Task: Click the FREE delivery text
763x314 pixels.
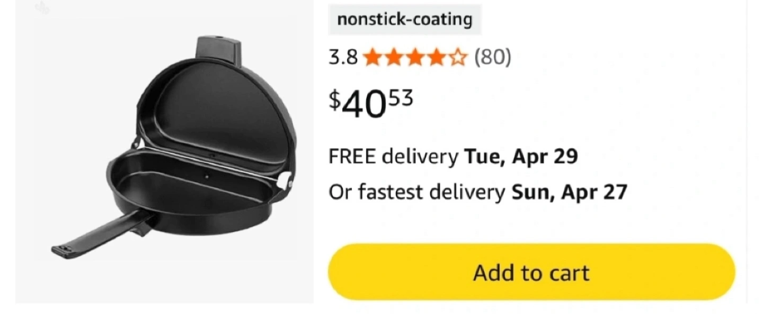Action: (x=393, y=157)
